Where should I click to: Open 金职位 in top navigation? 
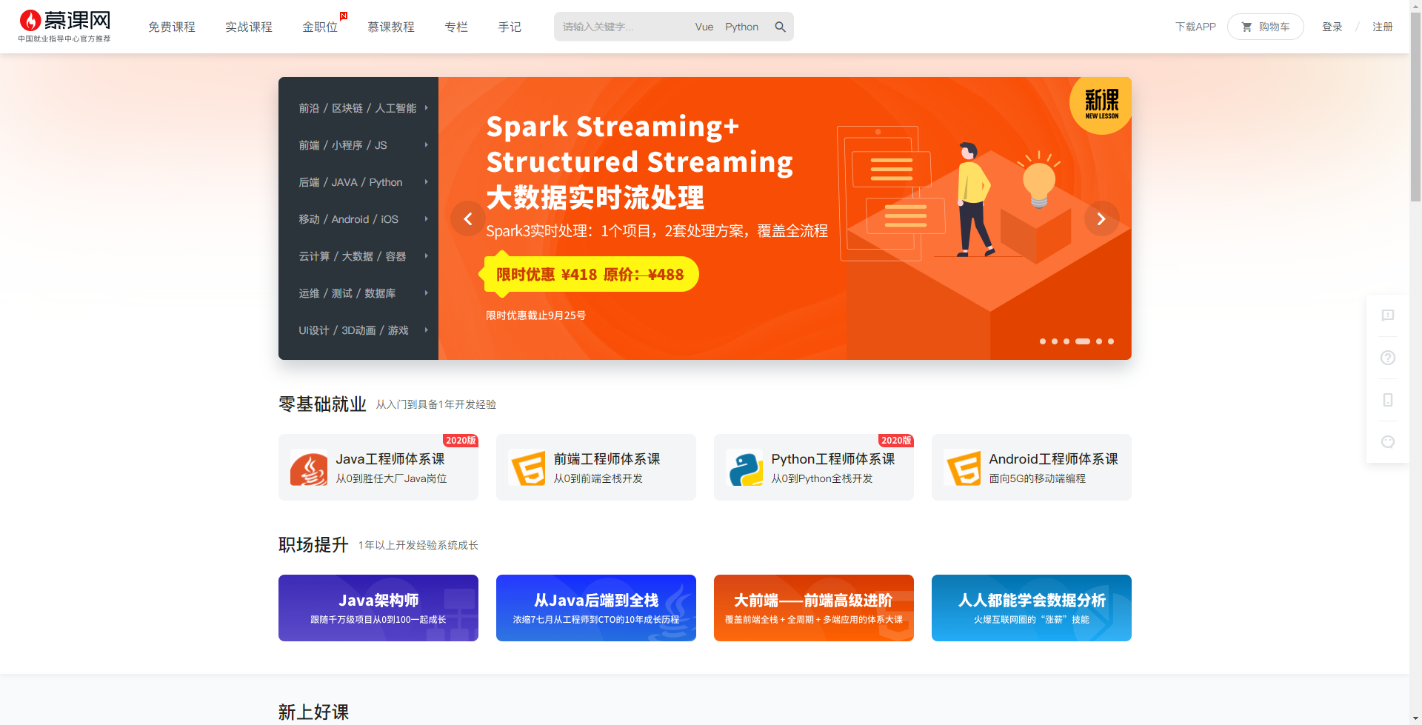[x=320, y=27]
